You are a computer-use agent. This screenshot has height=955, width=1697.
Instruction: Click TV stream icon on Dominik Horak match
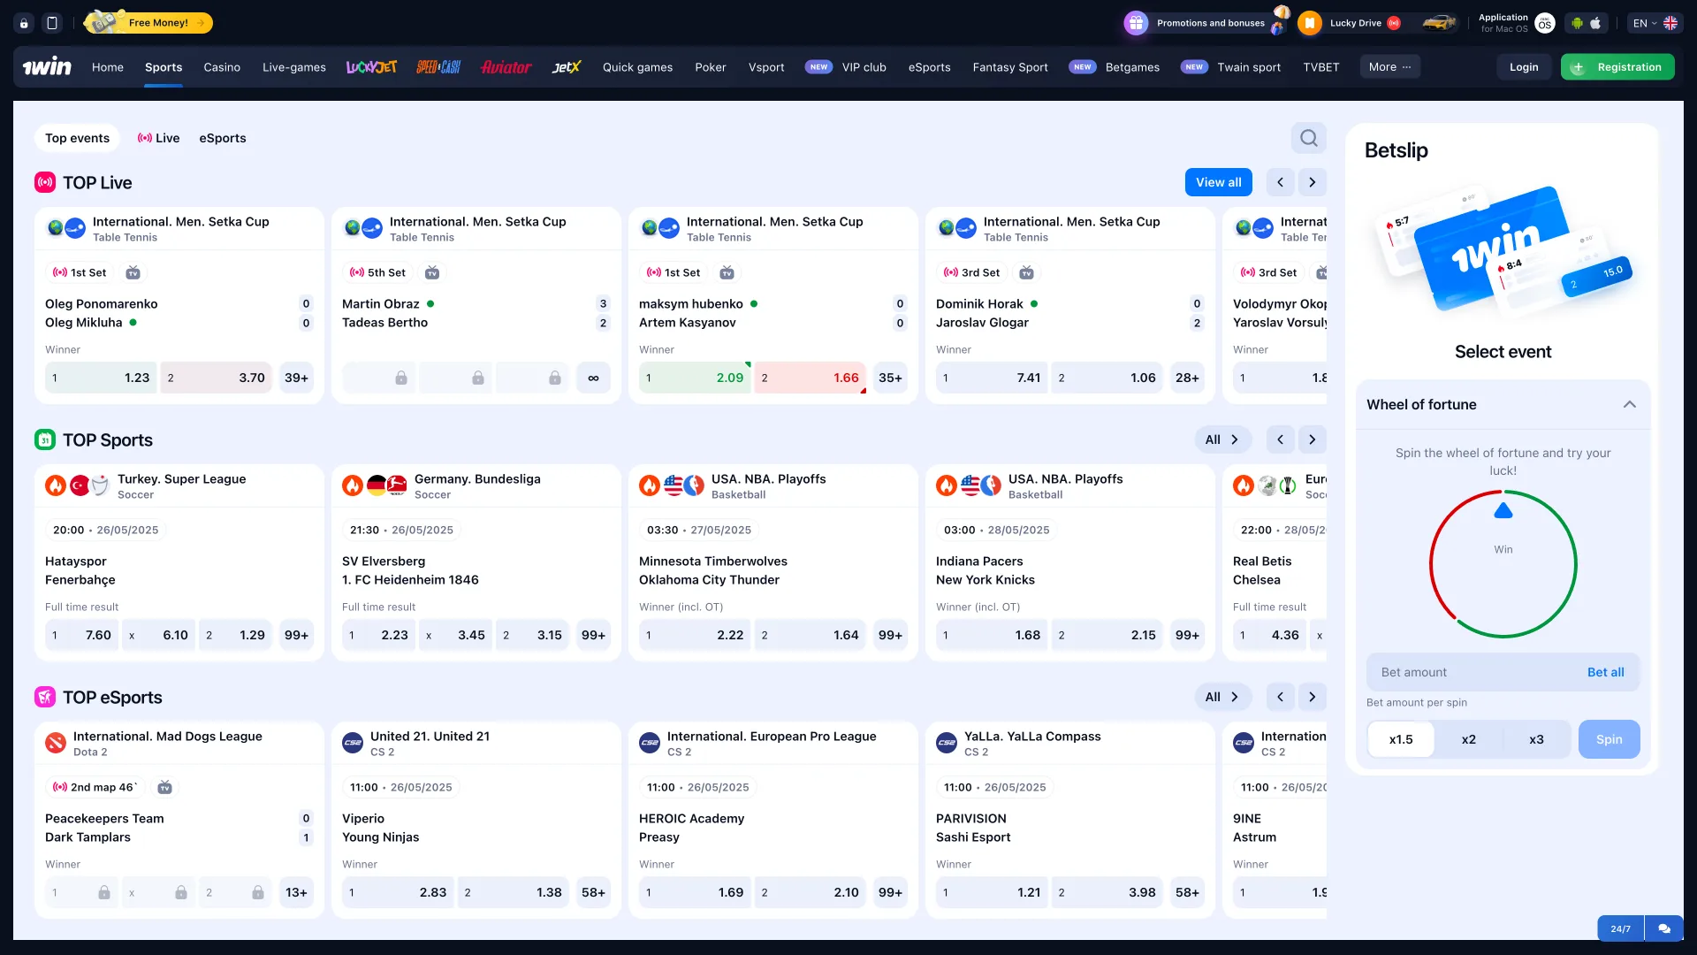coord(1026,272)
